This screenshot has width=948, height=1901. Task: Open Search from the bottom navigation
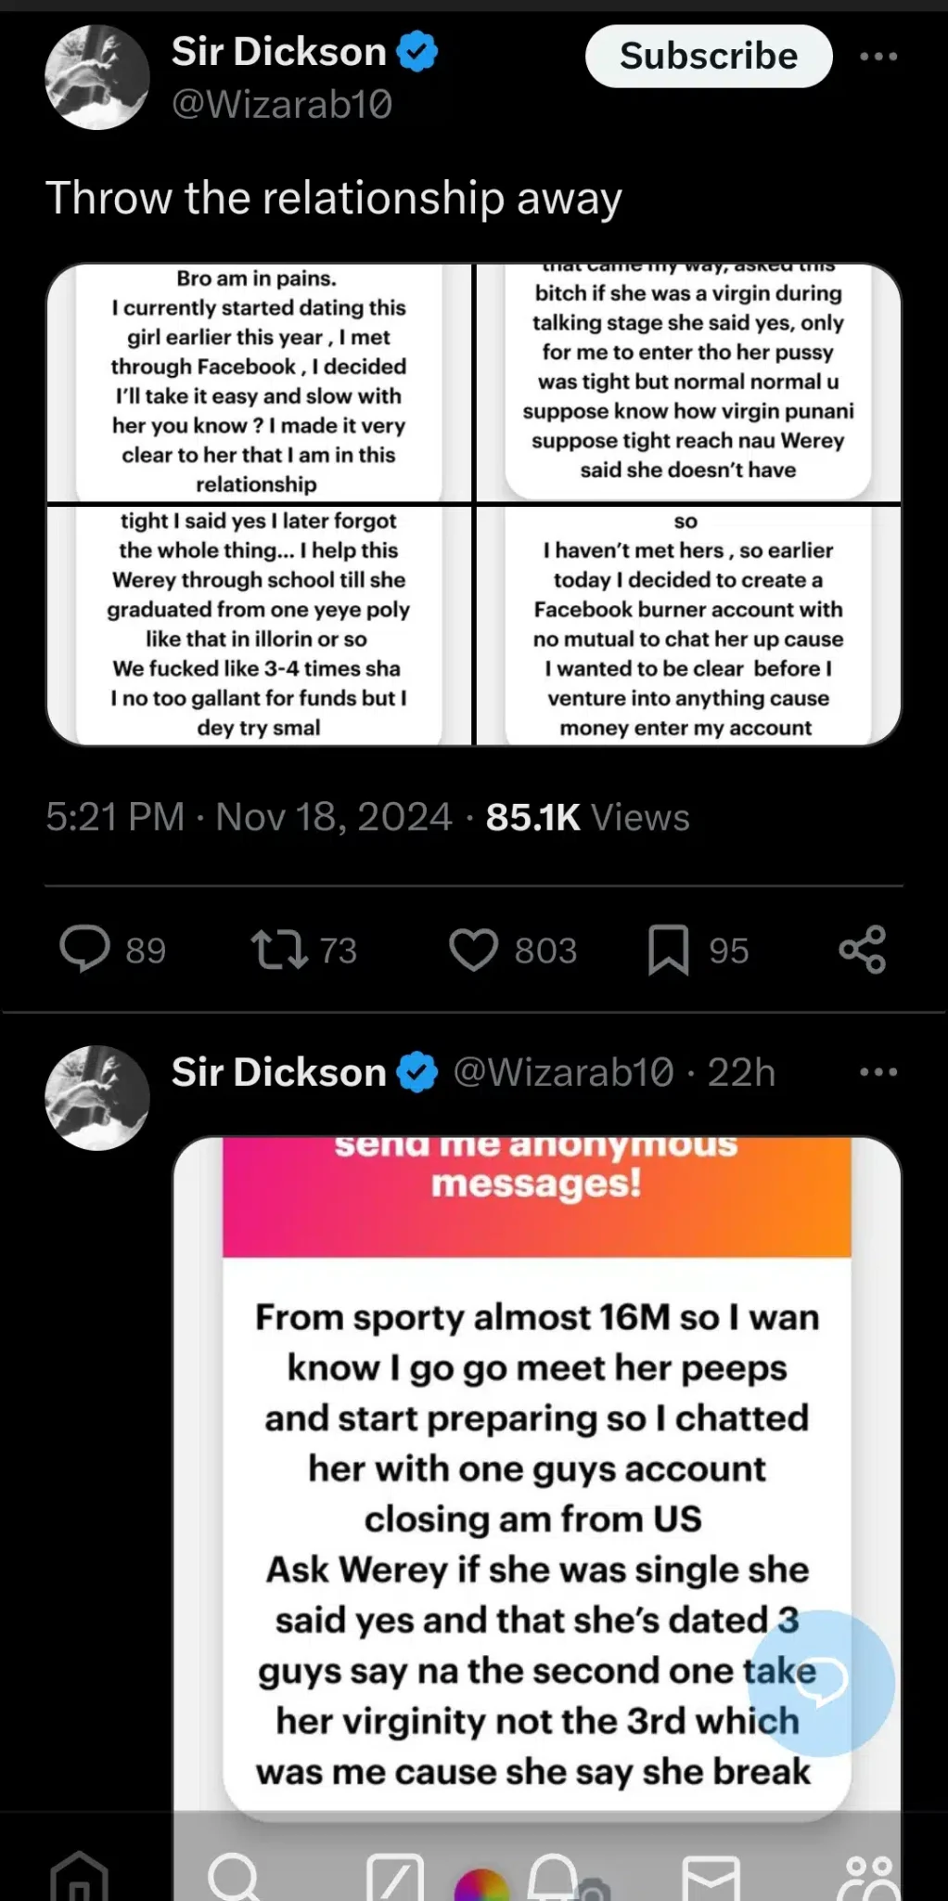[x=233, y=1877]
